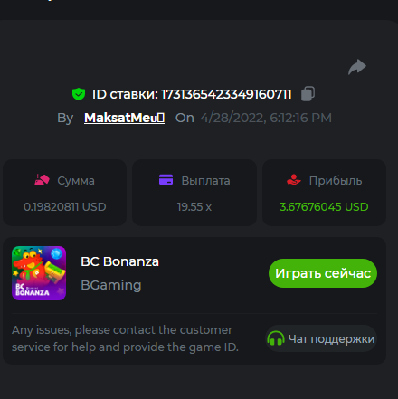Image resolution: width=398 pixels, height=399 pixels.
Task: Copy the bet ID with the copy icon
Action: click(x=308, y=94)
